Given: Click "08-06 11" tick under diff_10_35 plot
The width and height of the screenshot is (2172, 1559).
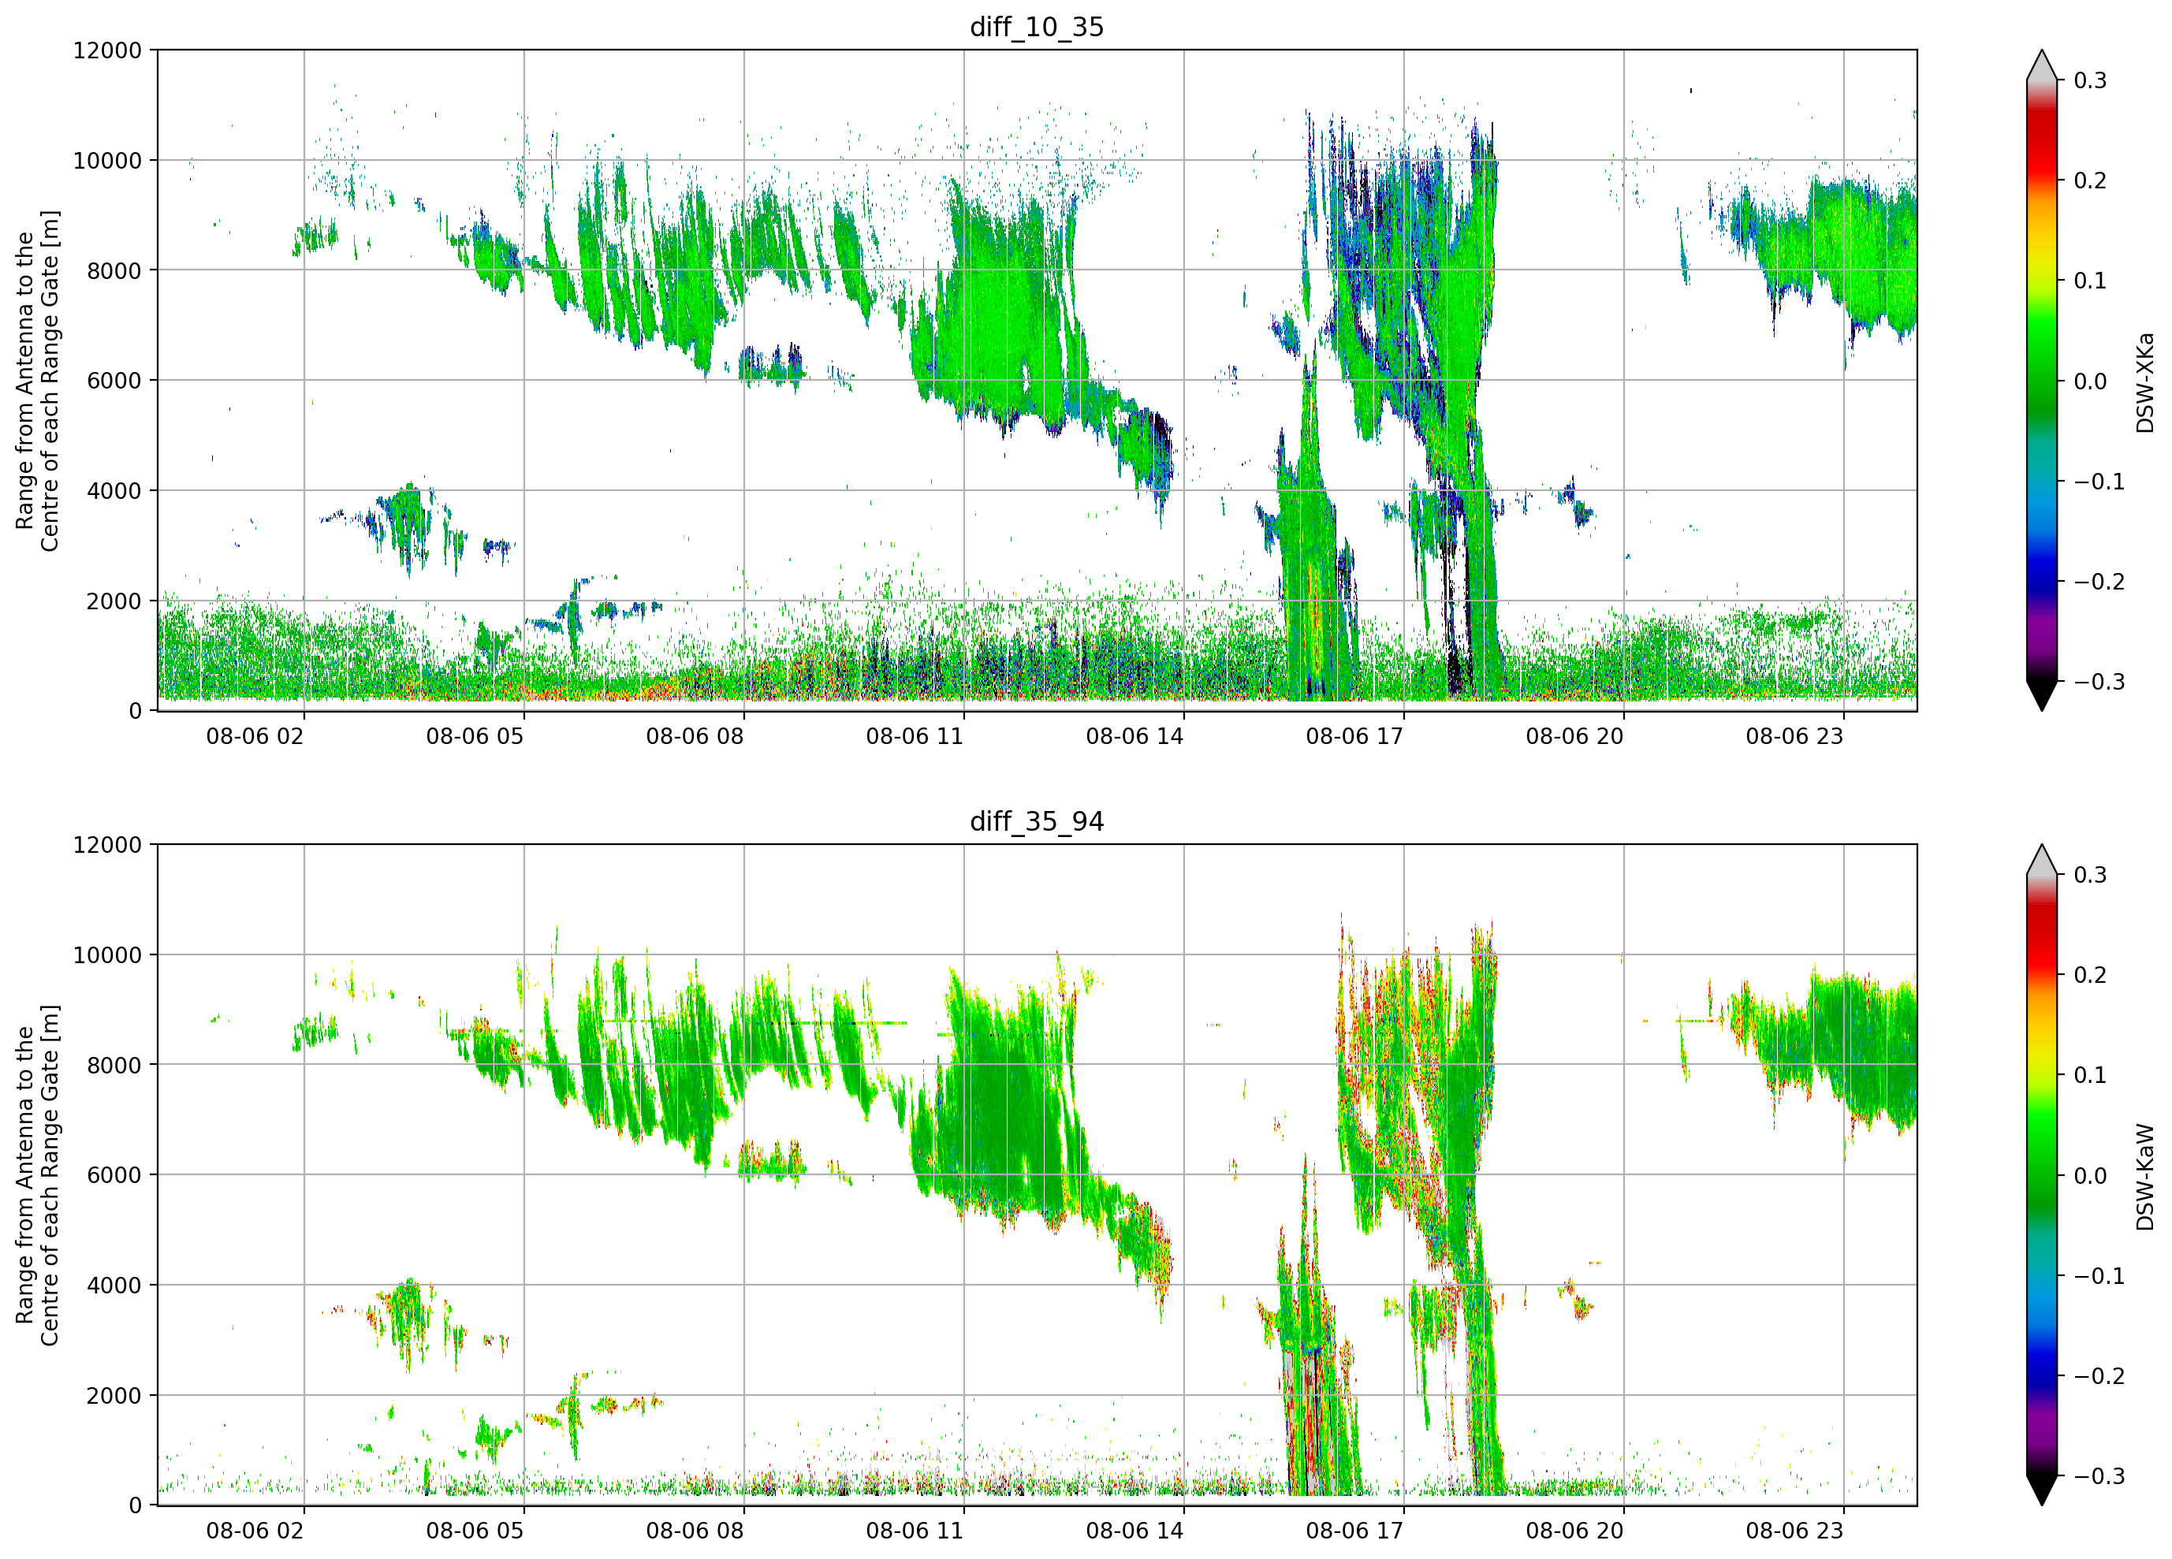Looking at the screenshot, I should 915,736.
